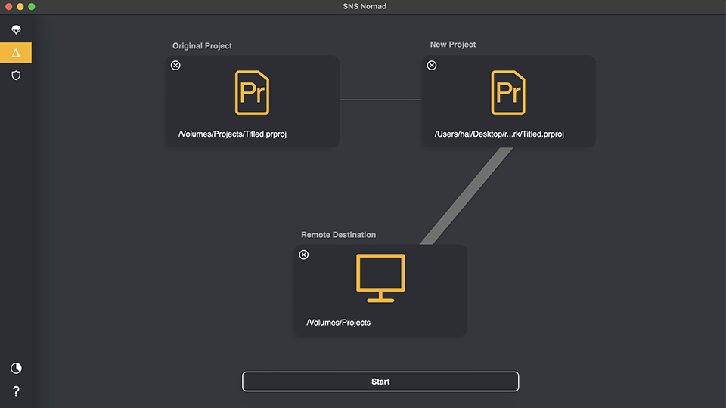Click the Original Project label
The image size is (726, 408).
point(203,46)
